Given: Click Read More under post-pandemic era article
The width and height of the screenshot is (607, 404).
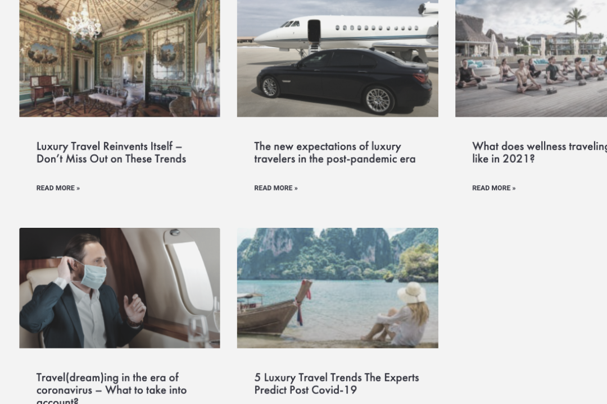Looking at the screenshot, I should pyautogui.click(x=275, y=188).
